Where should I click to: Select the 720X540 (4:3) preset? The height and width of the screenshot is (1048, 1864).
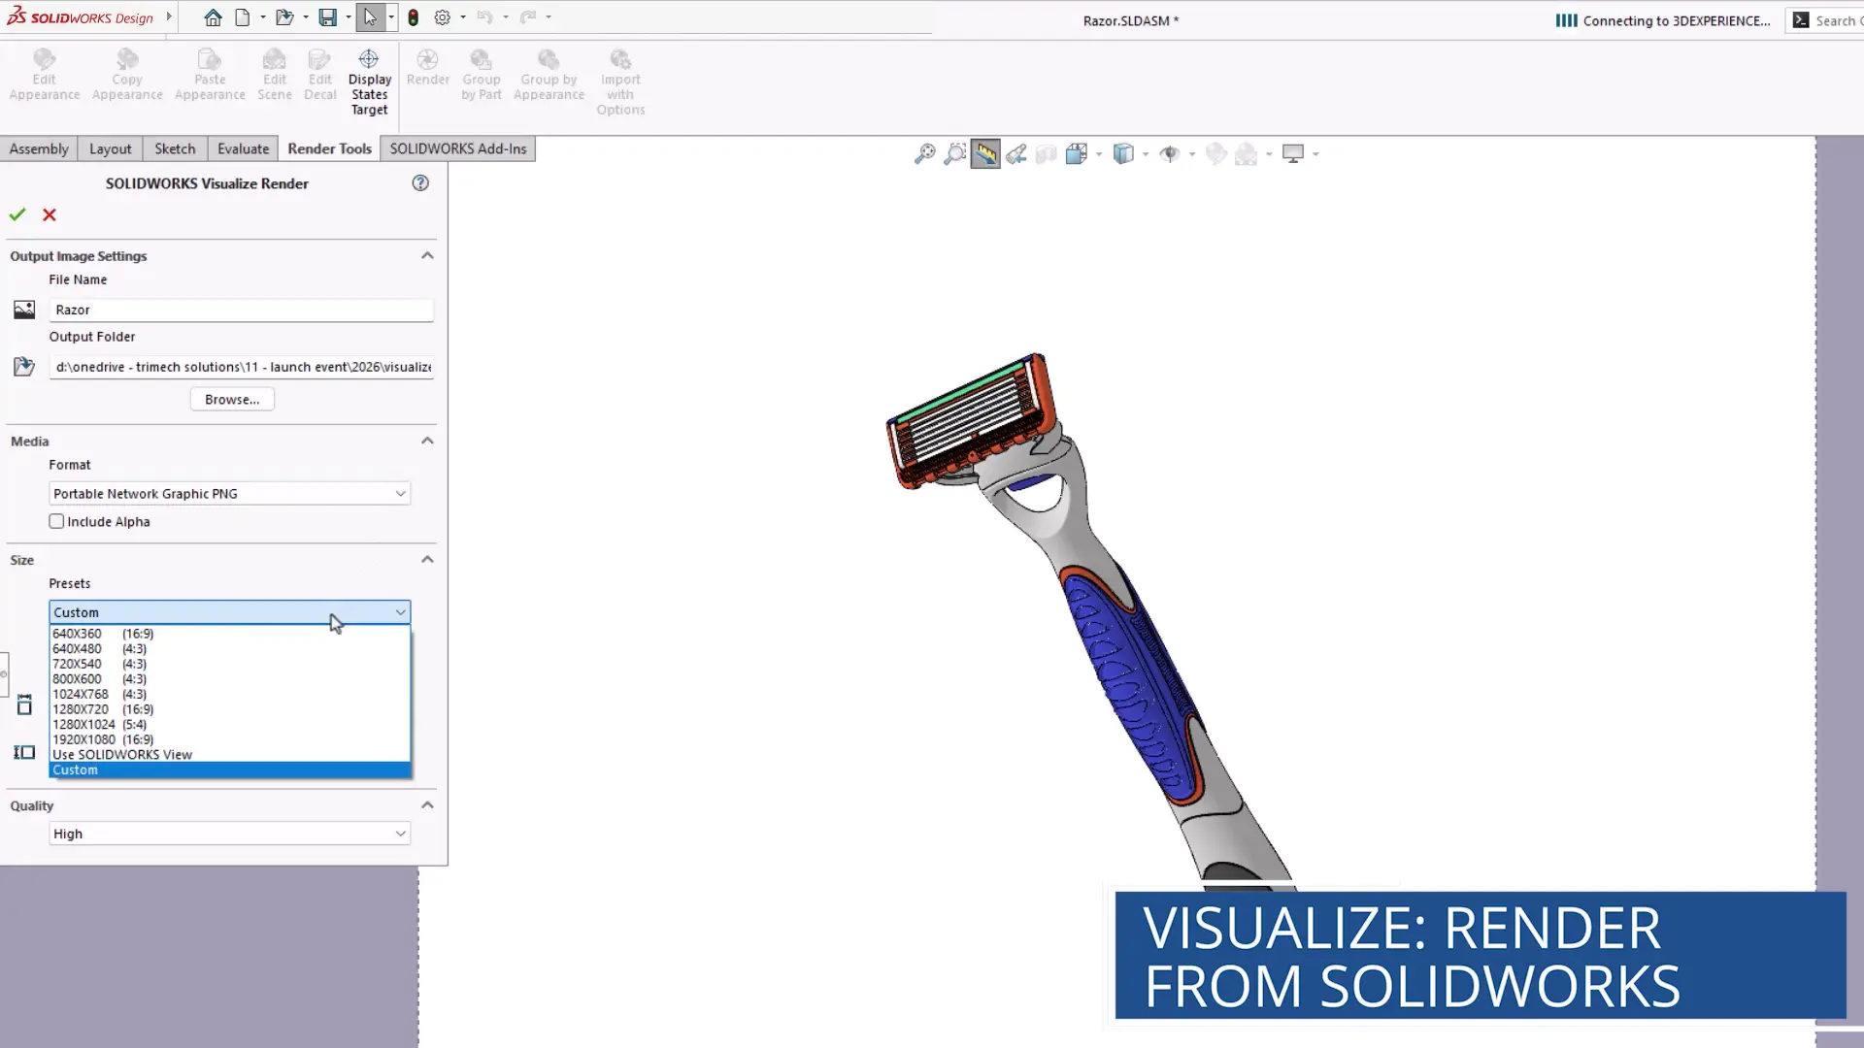coord(230,664)
